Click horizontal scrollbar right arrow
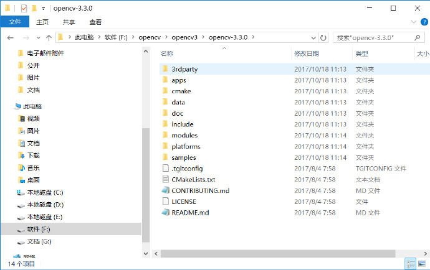The height and width of the screenshot is (270, 430). [x=426, y=254]
